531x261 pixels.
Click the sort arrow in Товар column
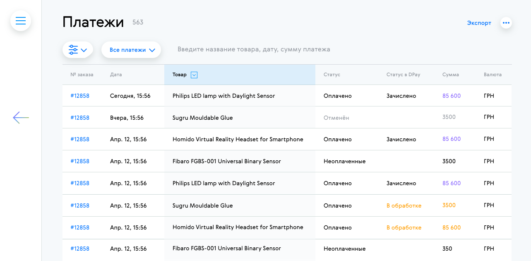tap(194, 75)
